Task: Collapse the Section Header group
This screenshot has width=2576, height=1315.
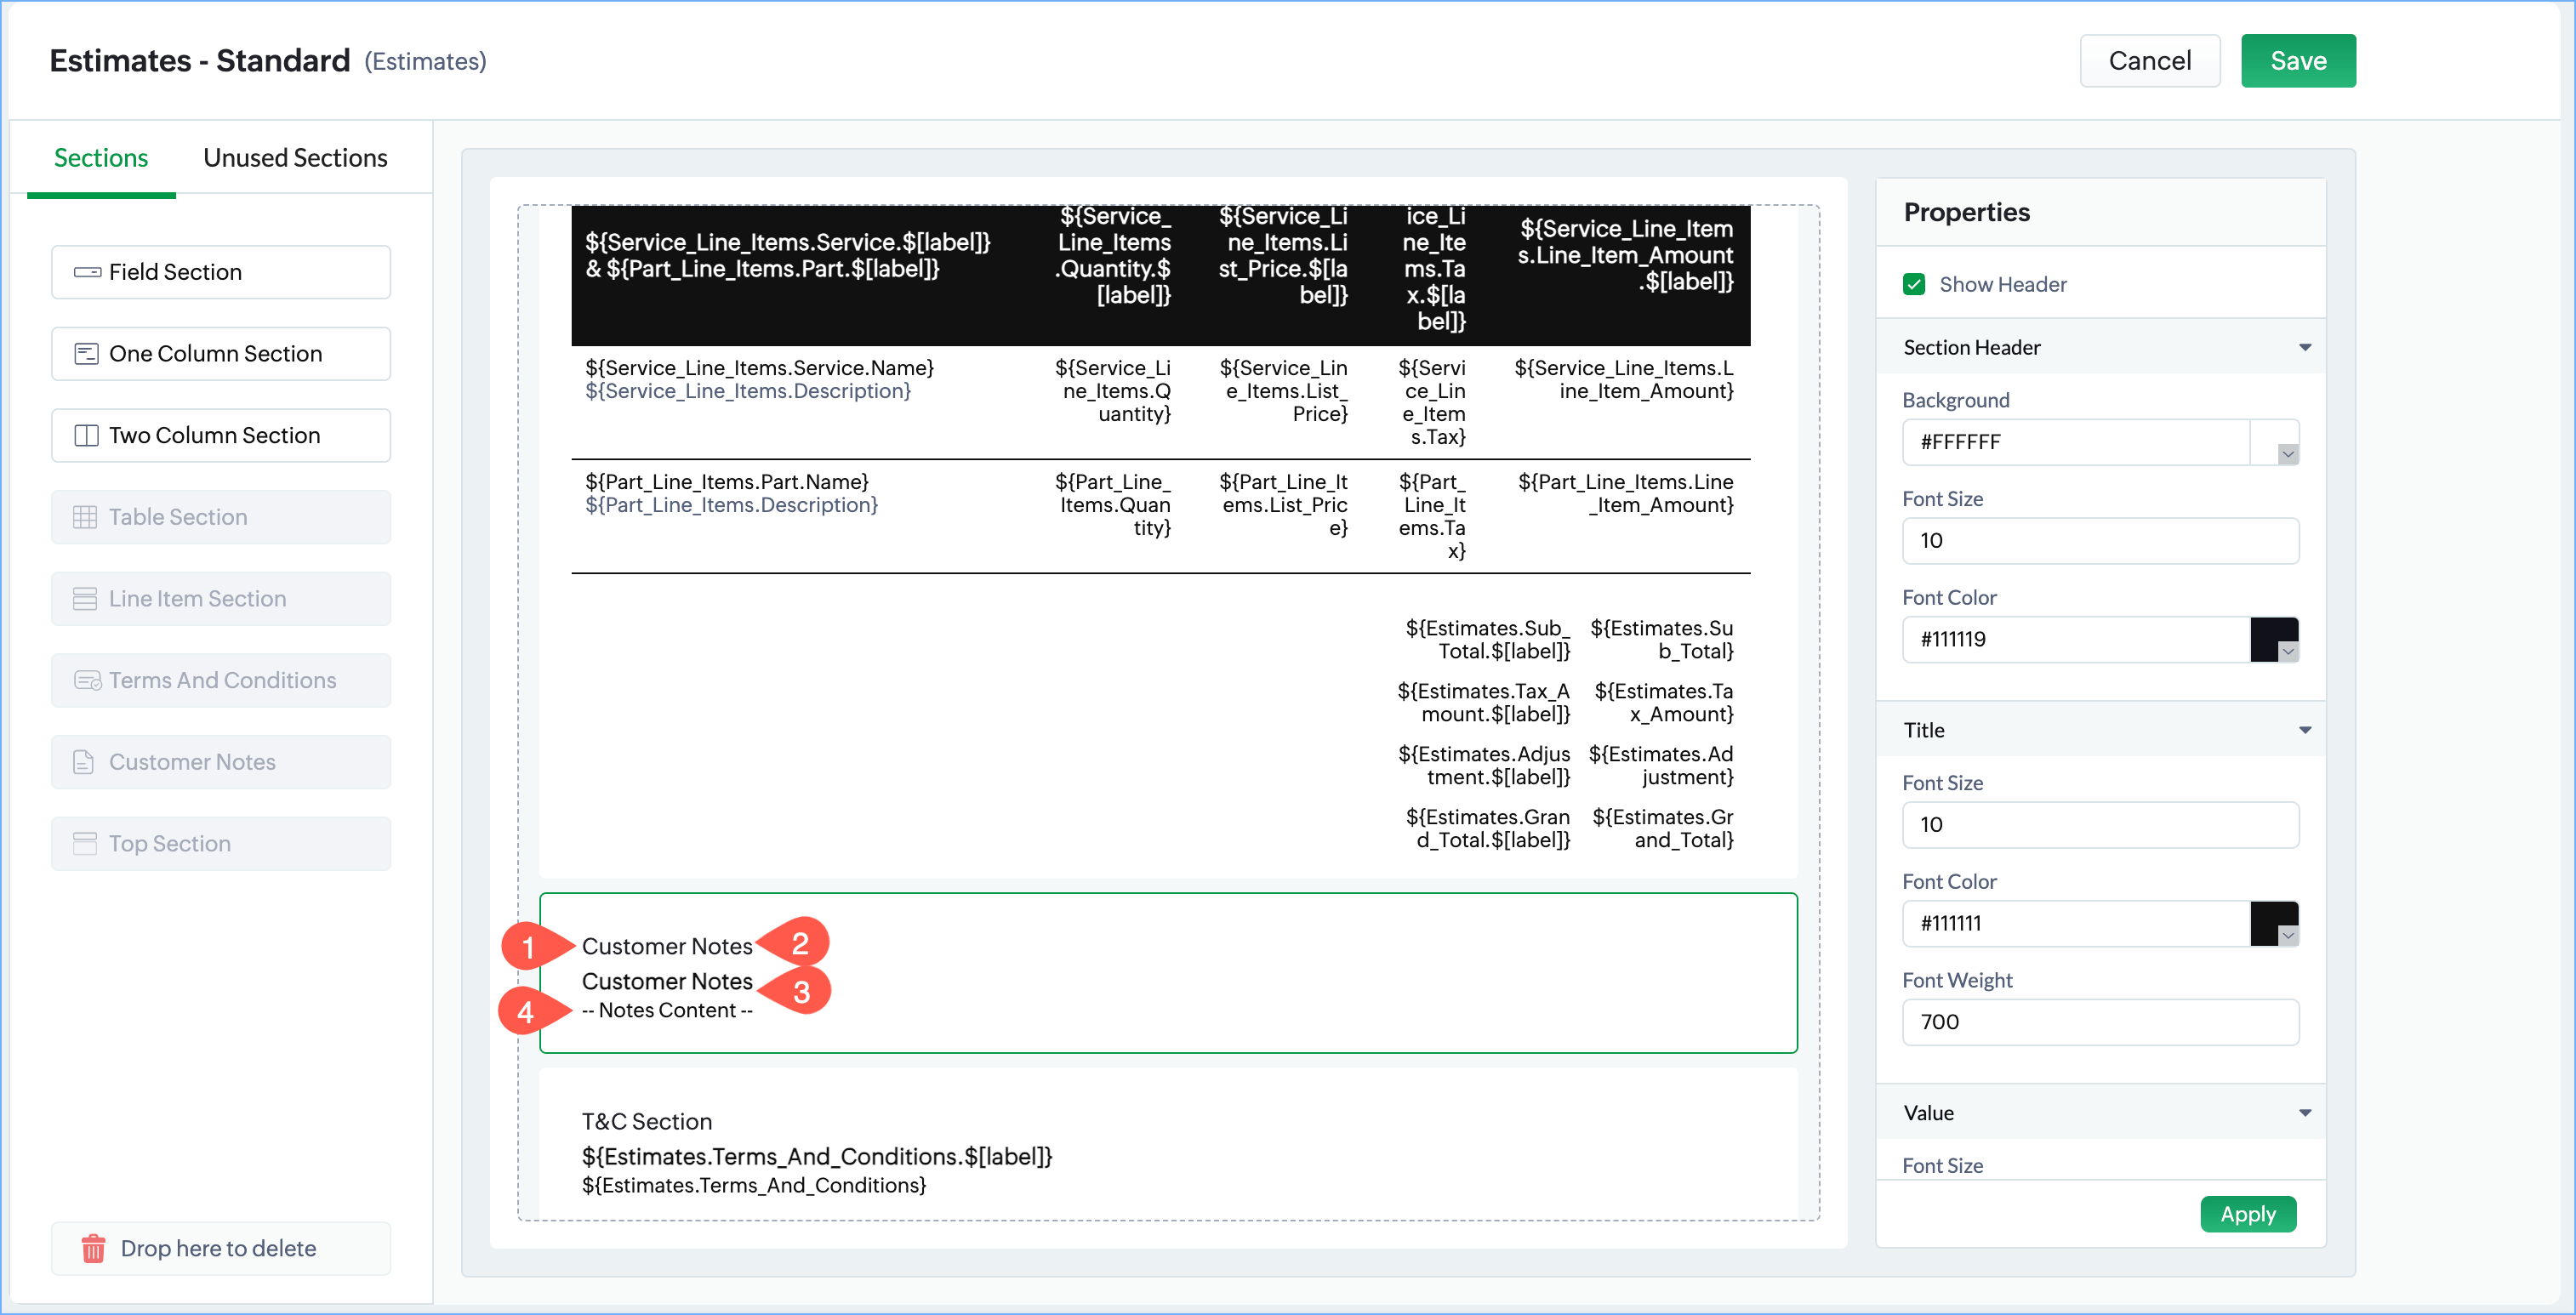Action: [2305, 347]
